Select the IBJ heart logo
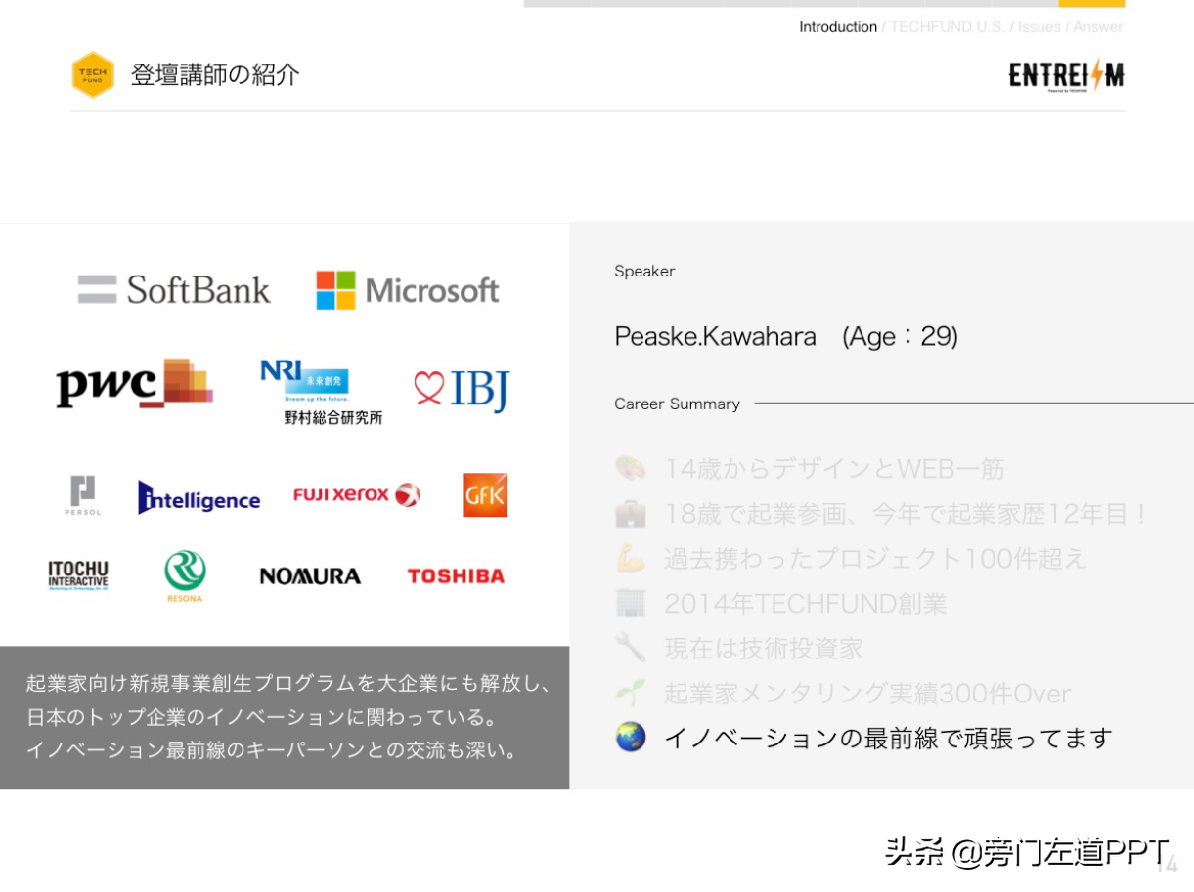The width and height of the screenshot is (1194, 892). tap(462, 390)
